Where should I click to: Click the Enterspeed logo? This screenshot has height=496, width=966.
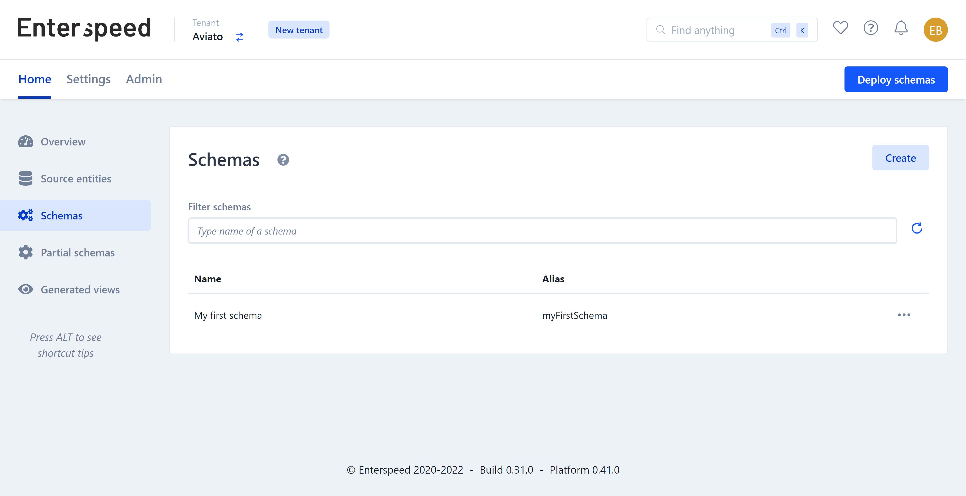pos(84,29)
